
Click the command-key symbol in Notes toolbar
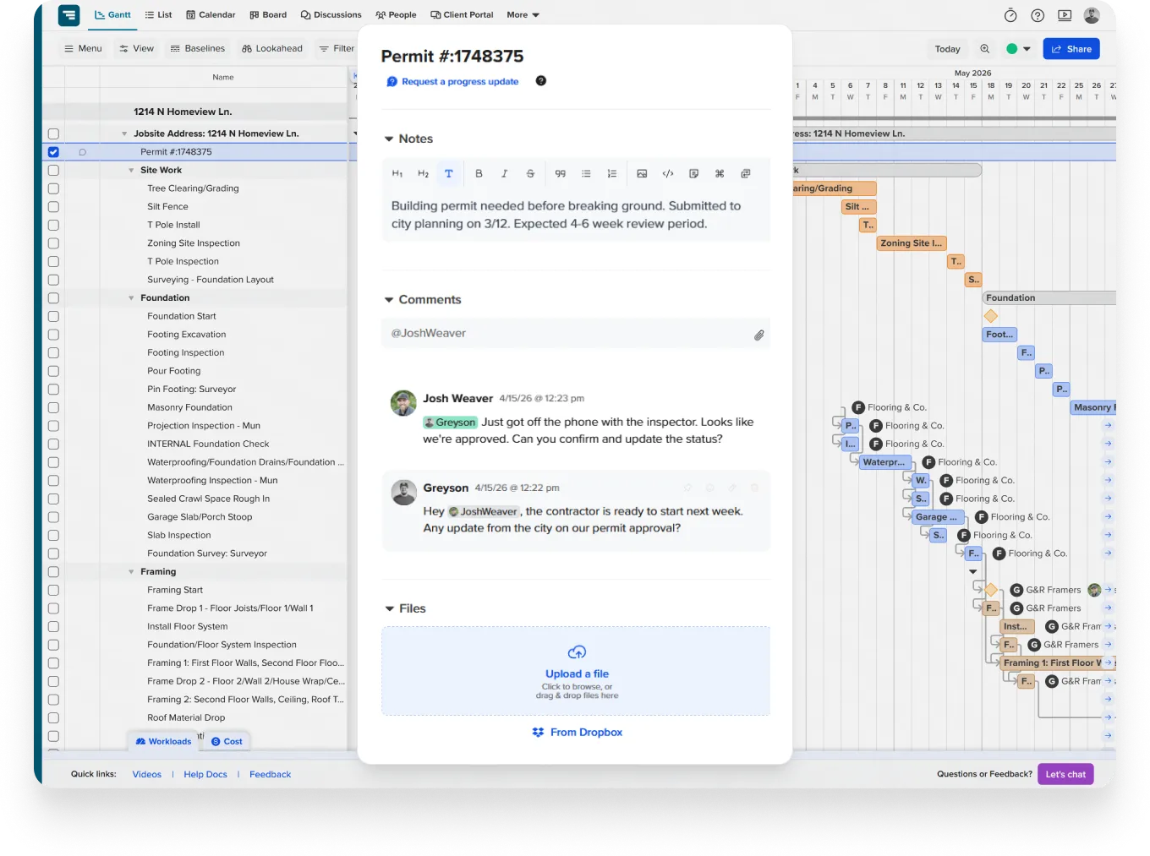point(720,174)
